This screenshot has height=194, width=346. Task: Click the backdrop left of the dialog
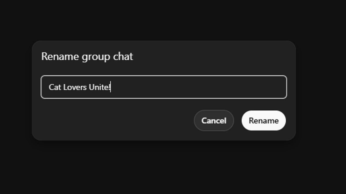(x=16, y=91)
